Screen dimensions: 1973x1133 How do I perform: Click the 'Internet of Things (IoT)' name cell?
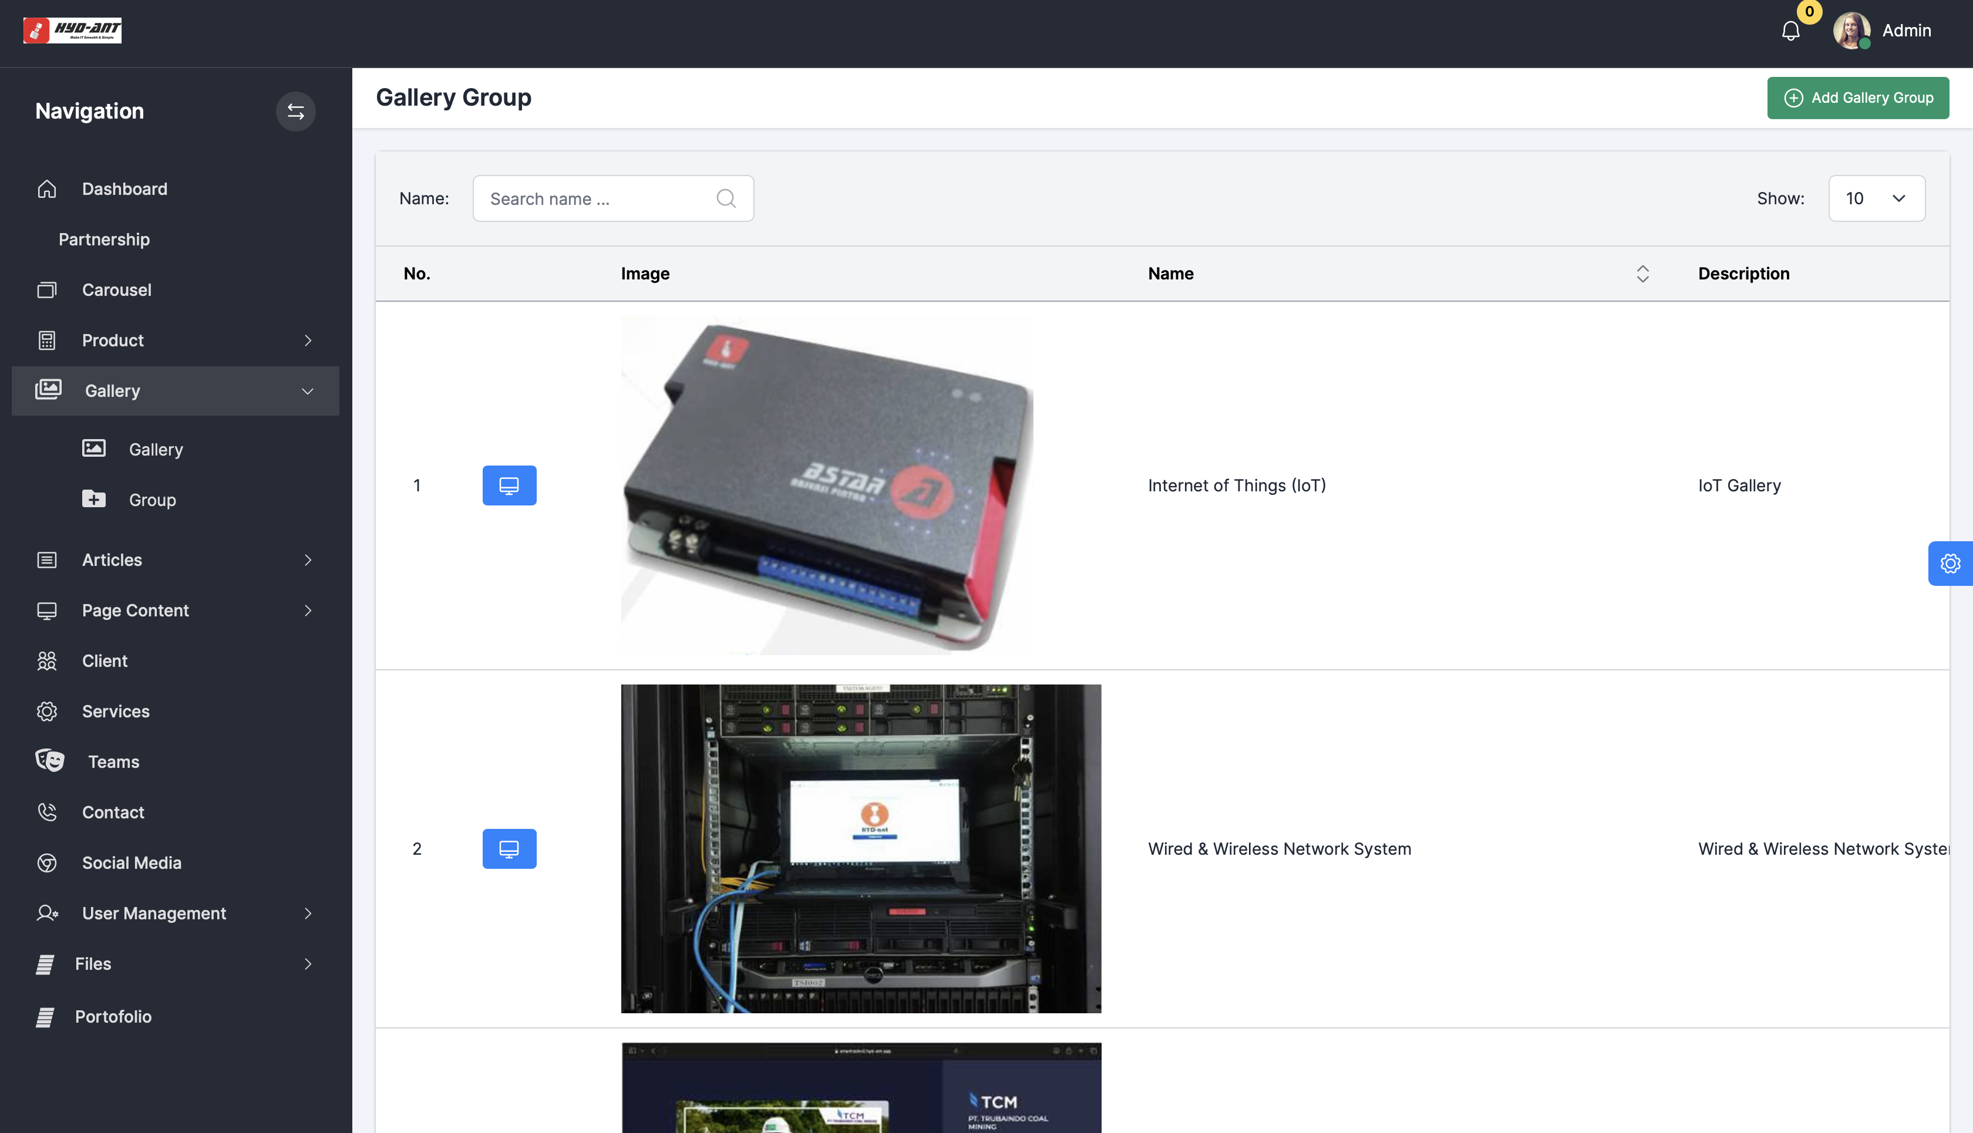(1237, 485)
